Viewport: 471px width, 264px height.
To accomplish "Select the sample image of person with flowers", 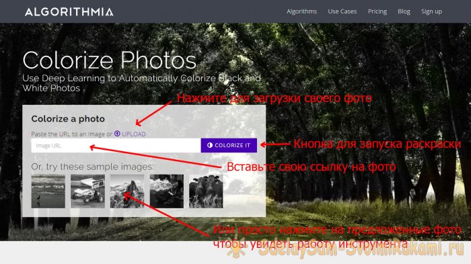I will tap(167, 191).
